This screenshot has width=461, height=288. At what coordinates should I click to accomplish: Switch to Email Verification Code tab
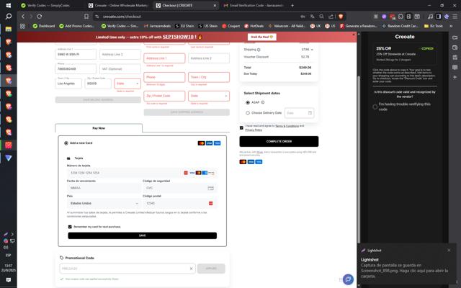pyautogui.click(x=254, y=5)
